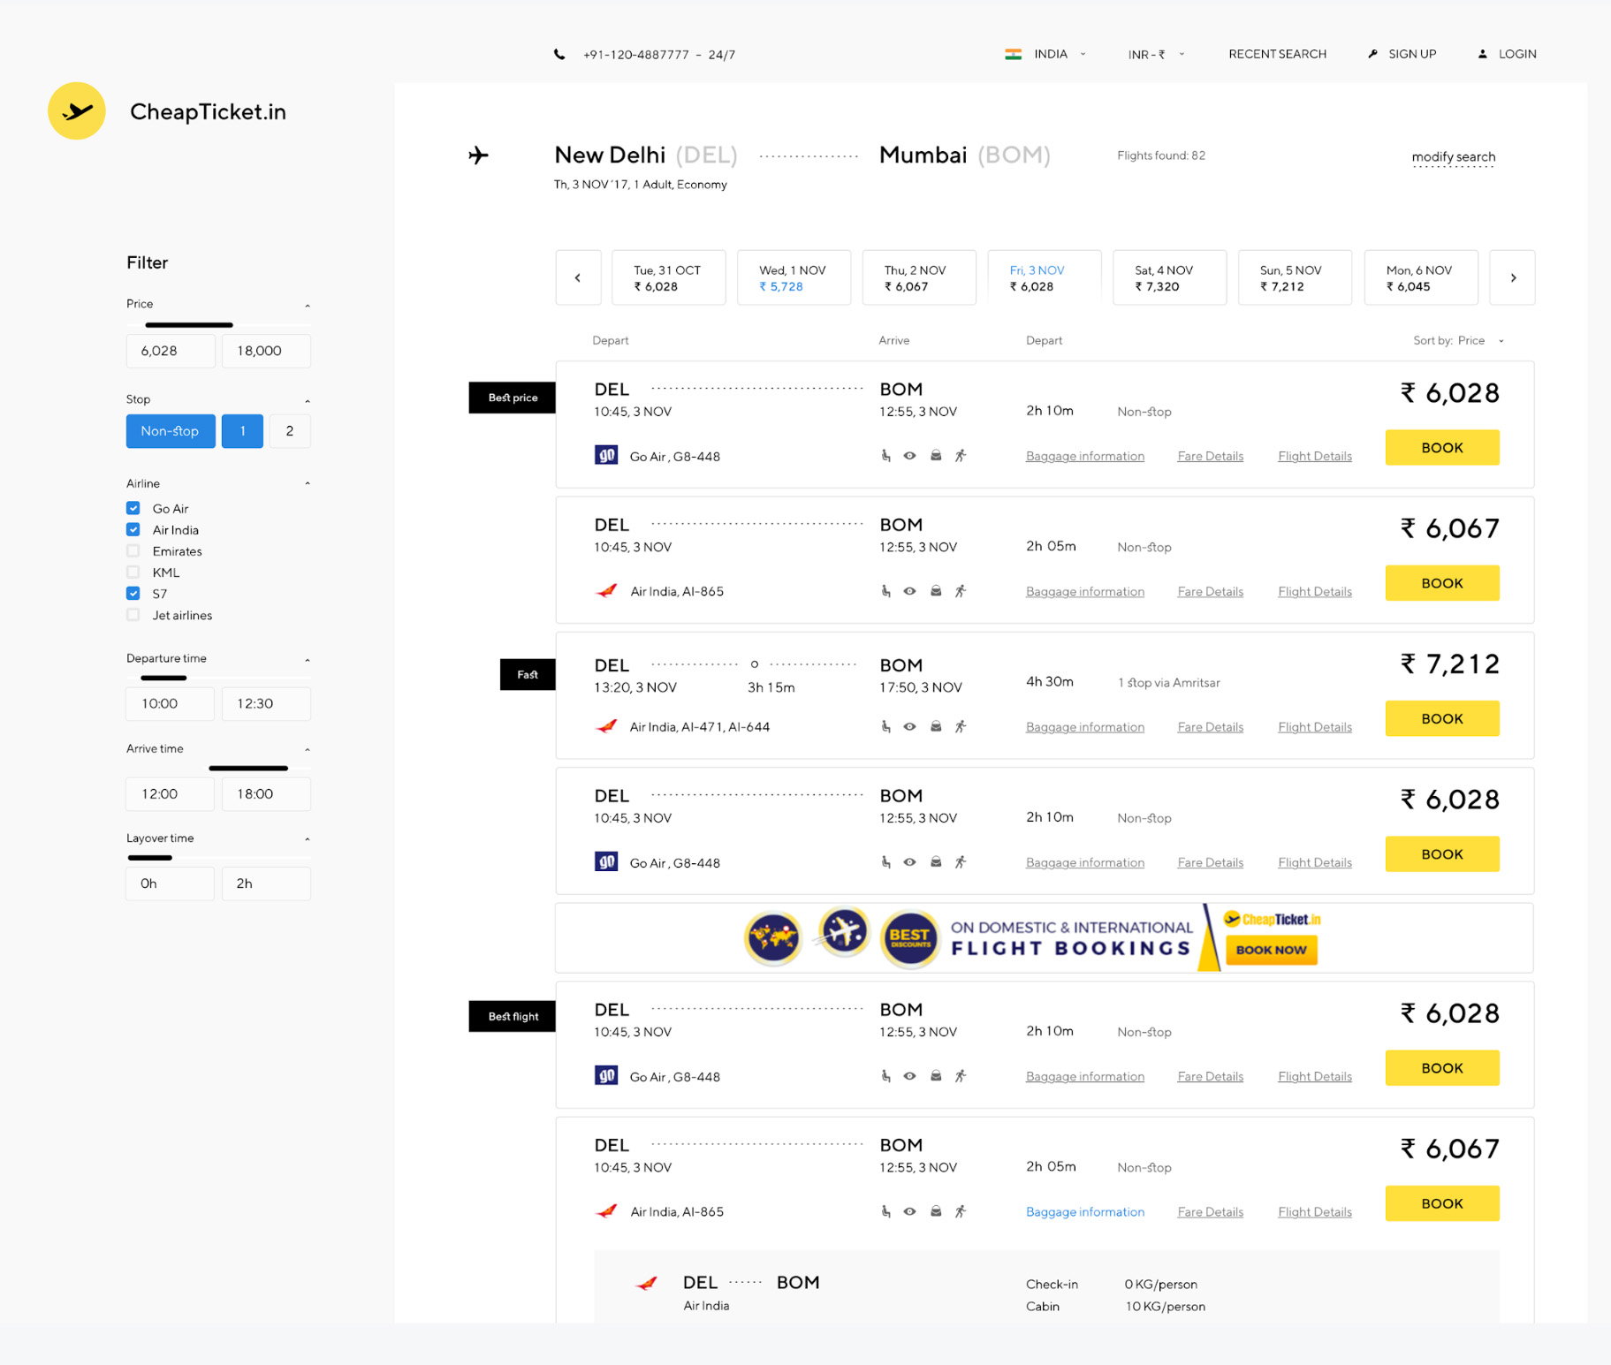Click seat icon in Air India AI-471 flight
The width and height of the screenshot is (1611, 1365).
[x=885, y=726]
